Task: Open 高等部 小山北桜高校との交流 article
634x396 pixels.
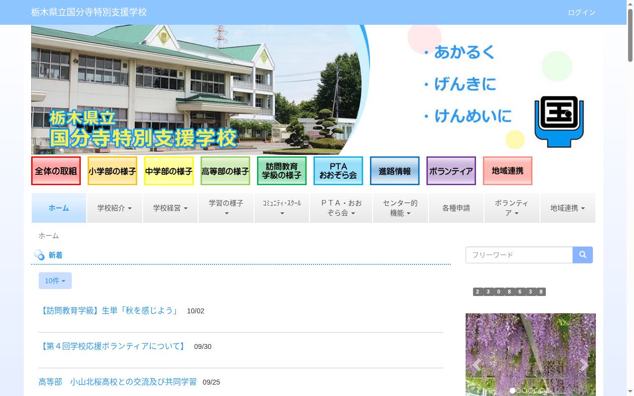Action: (117, 382)
